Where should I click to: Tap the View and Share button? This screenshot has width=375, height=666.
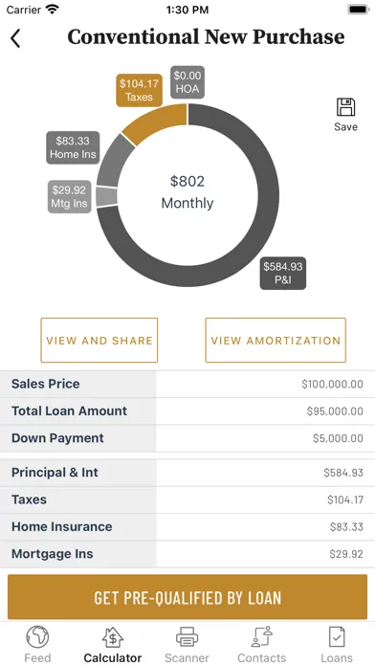click(99, 341)
